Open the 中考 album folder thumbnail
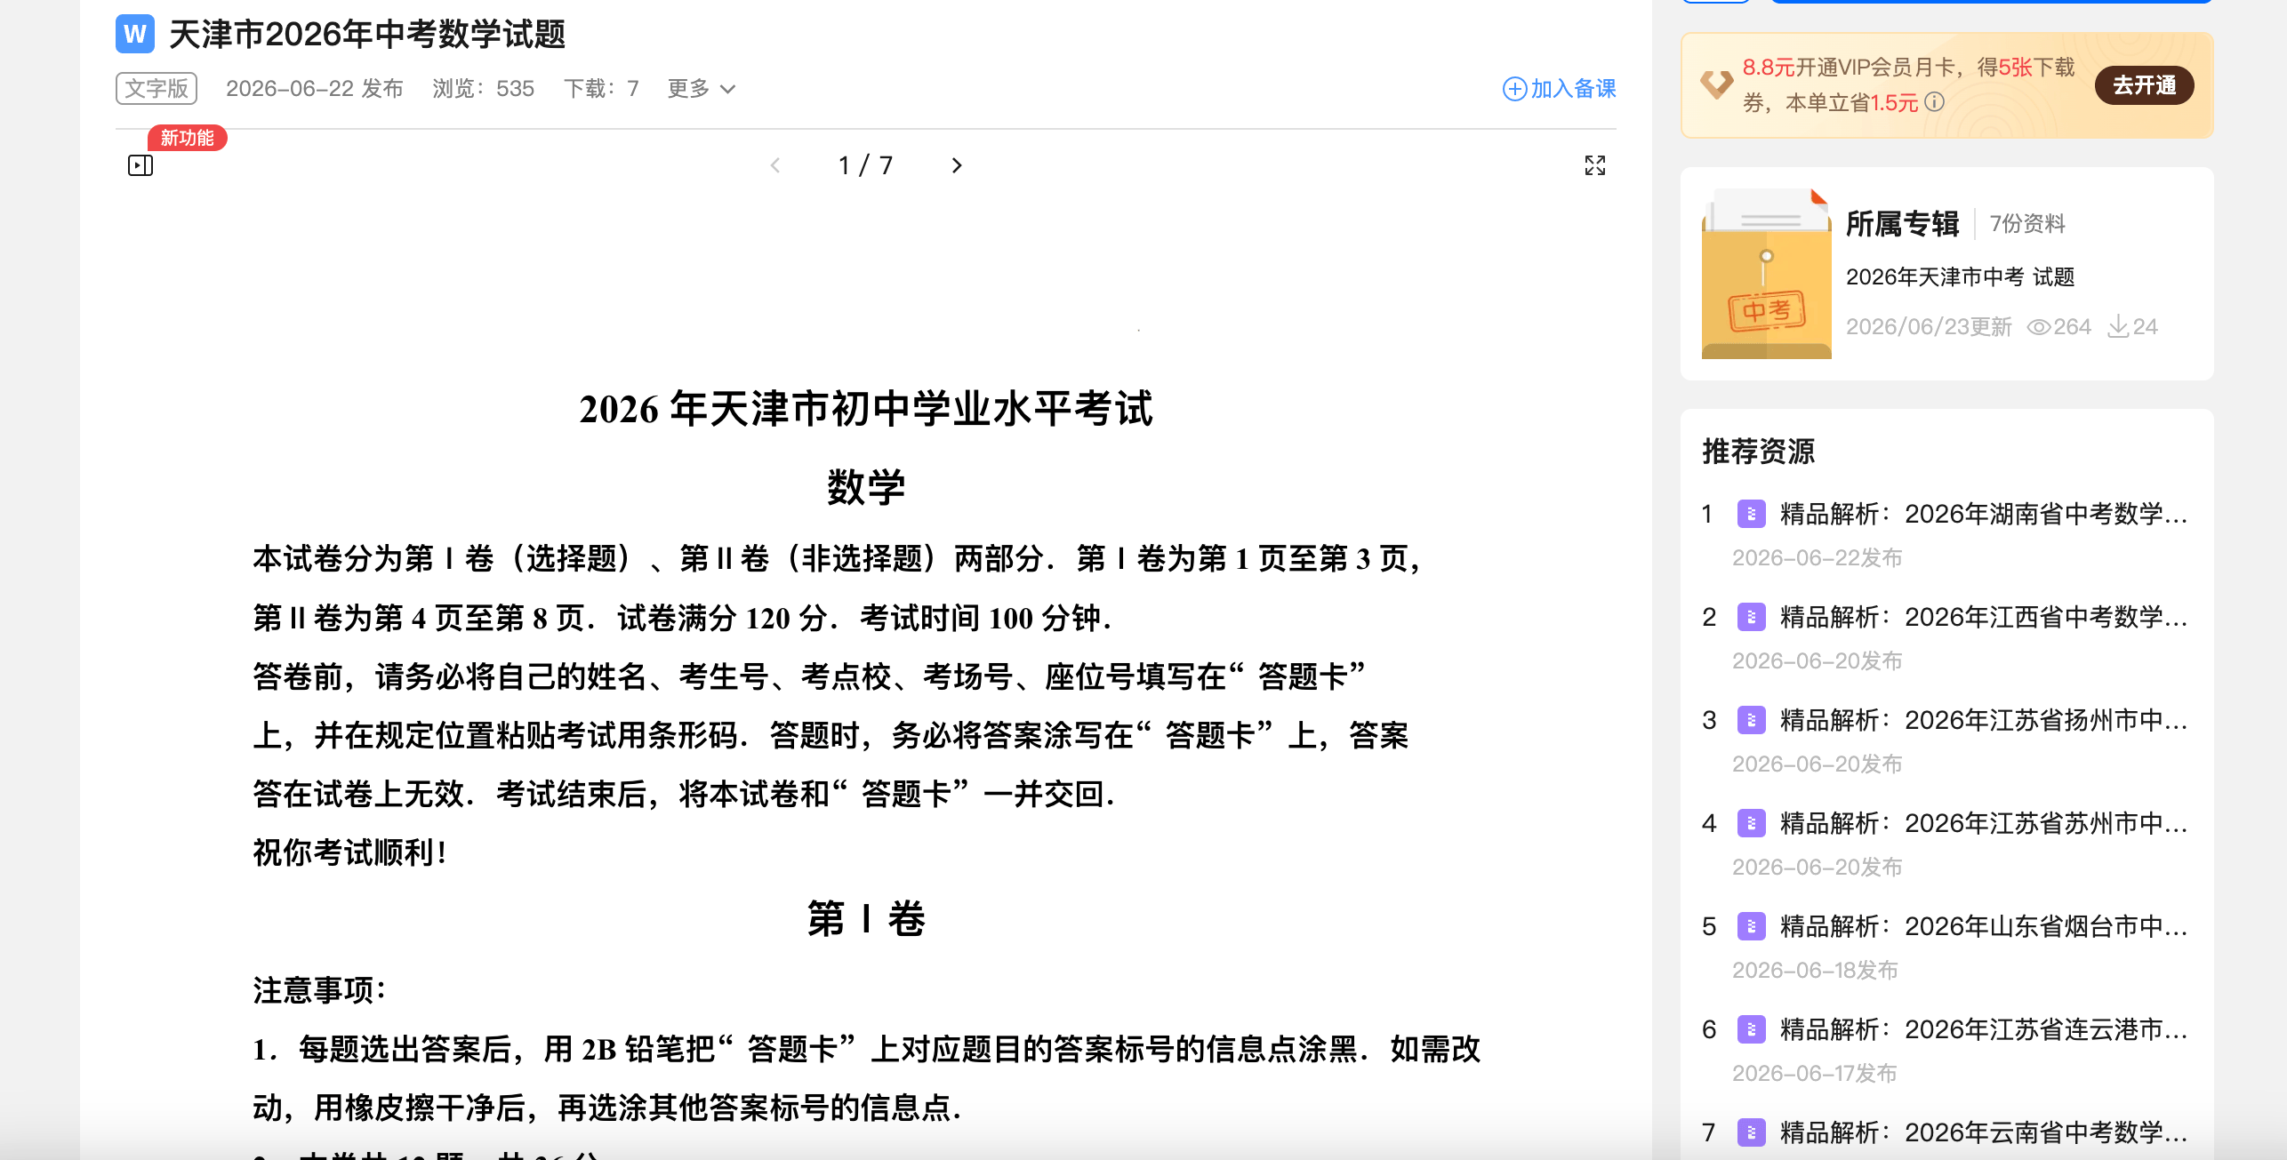 click(1766, 274)
